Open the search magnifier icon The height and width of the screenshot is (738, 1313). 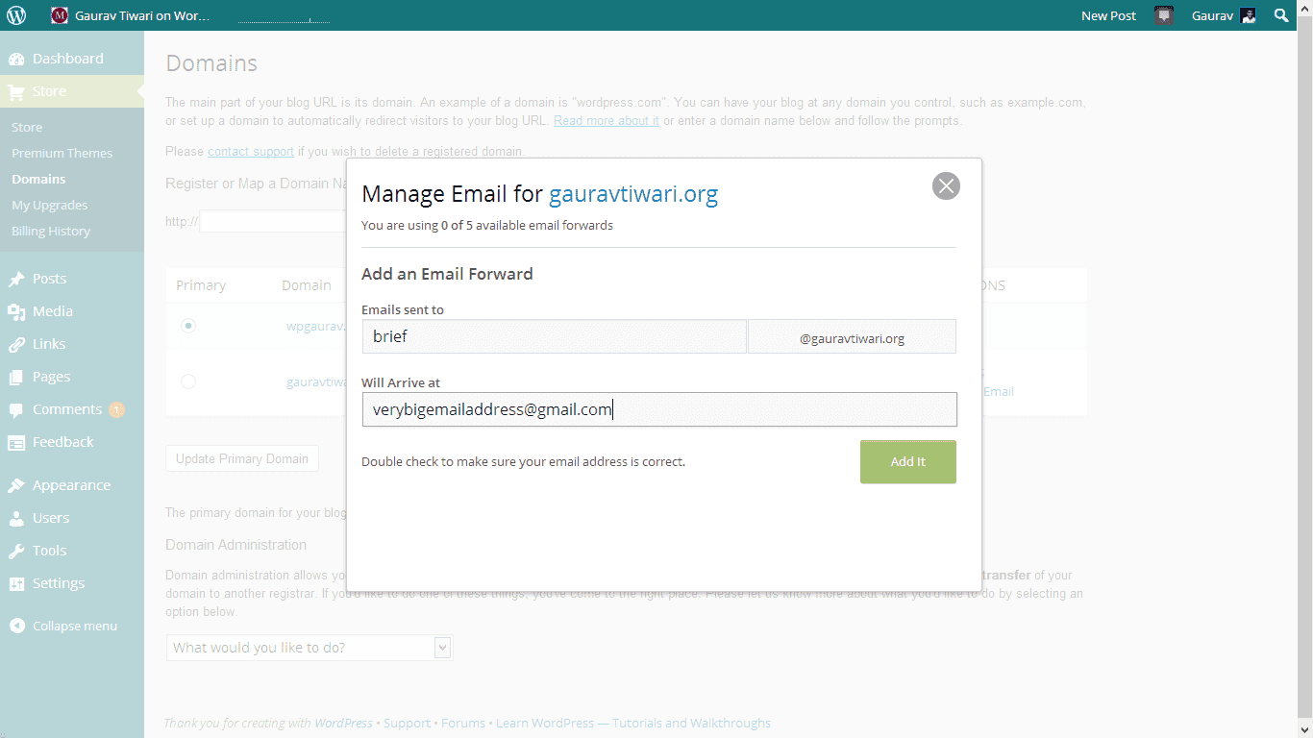pos(1281,15)
